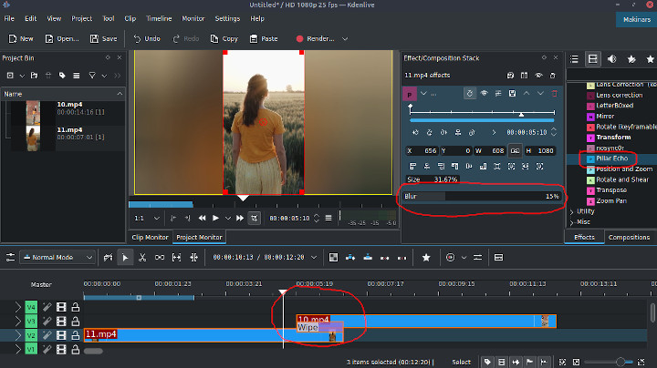Delete the Transform effect trash icon

[555, 93]
